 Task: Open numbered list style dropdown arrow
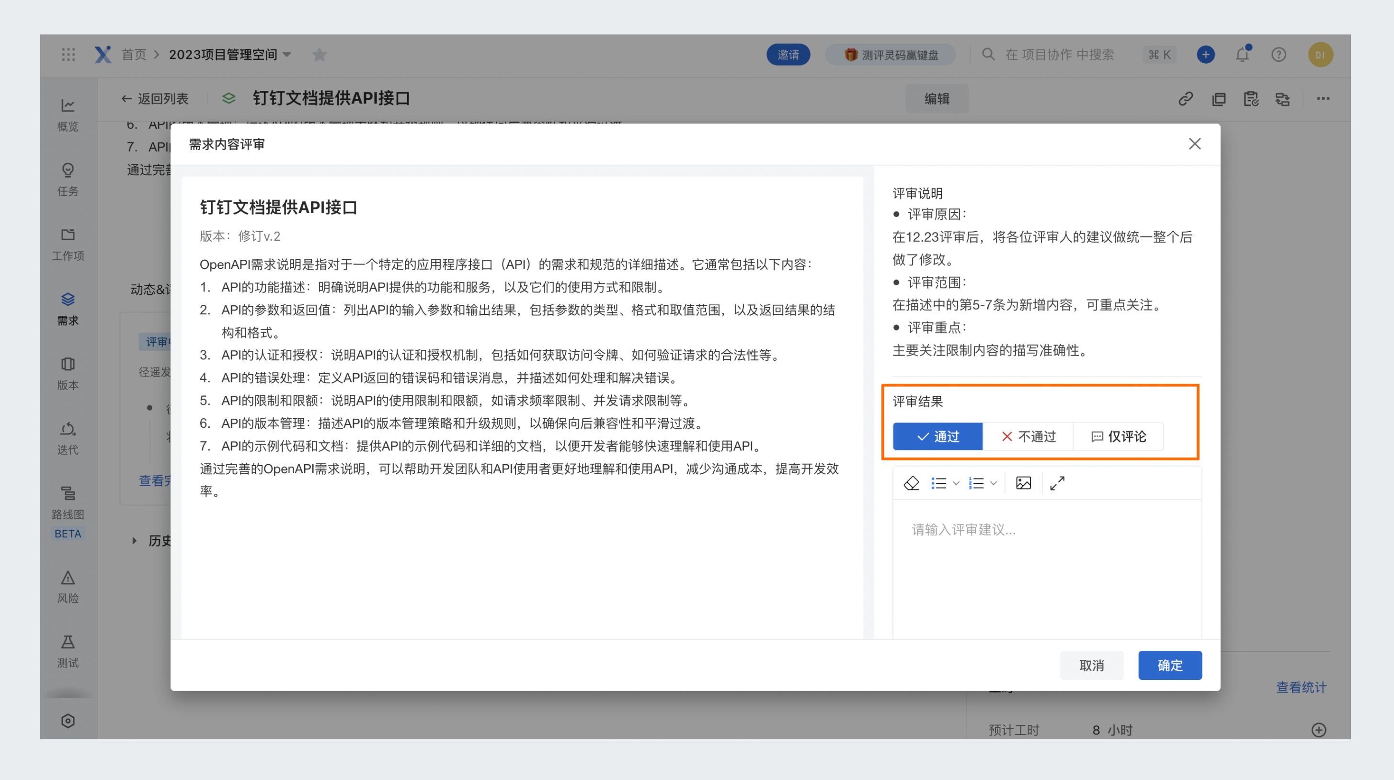point(994,483)
